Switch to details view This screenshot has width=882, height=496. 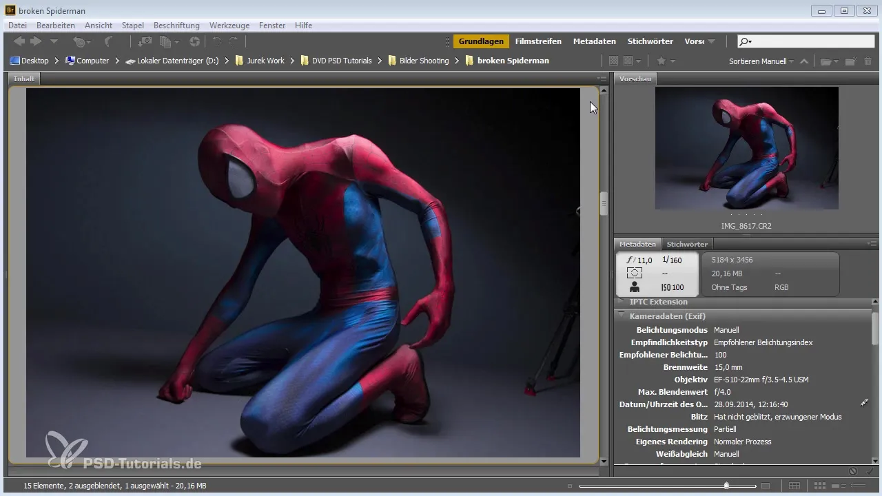837,486
